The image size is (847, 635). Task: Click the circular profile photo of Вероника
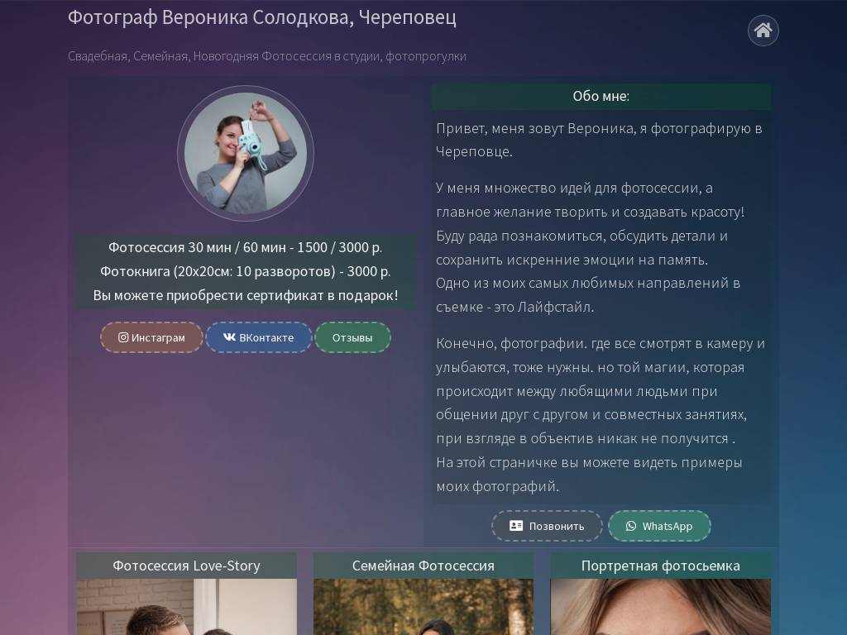pyautogui.click(x=246, y=154)
